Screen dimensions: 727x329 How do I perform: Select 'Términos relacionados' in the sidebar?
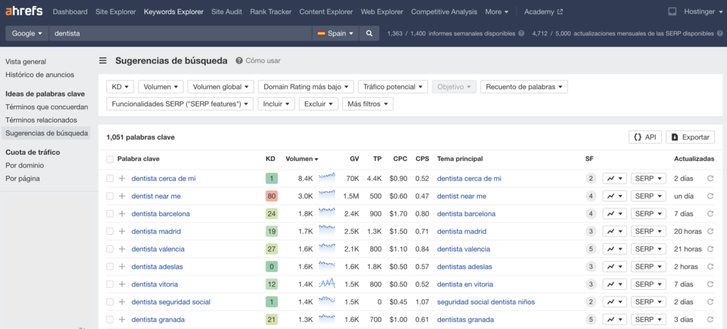pos(41,120)
